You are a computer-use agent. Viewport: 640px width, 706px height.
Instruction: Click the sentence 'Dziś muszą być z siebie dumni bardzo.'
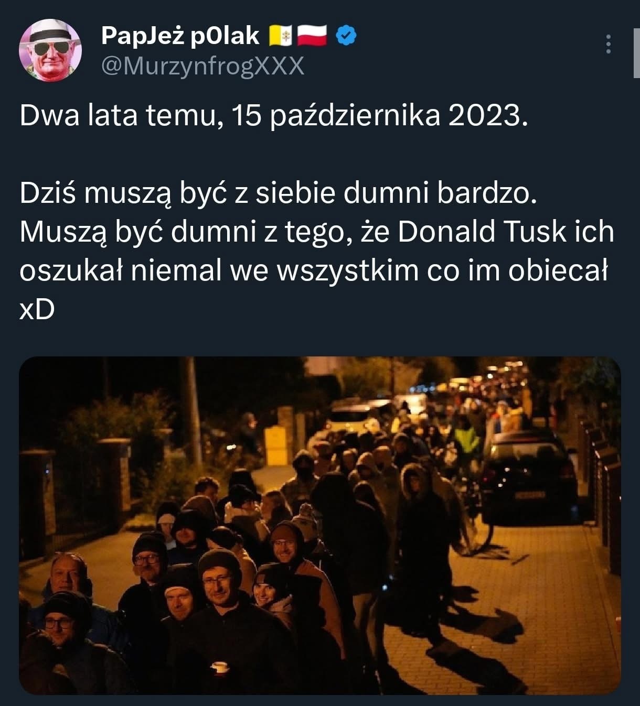pos(279,194)
